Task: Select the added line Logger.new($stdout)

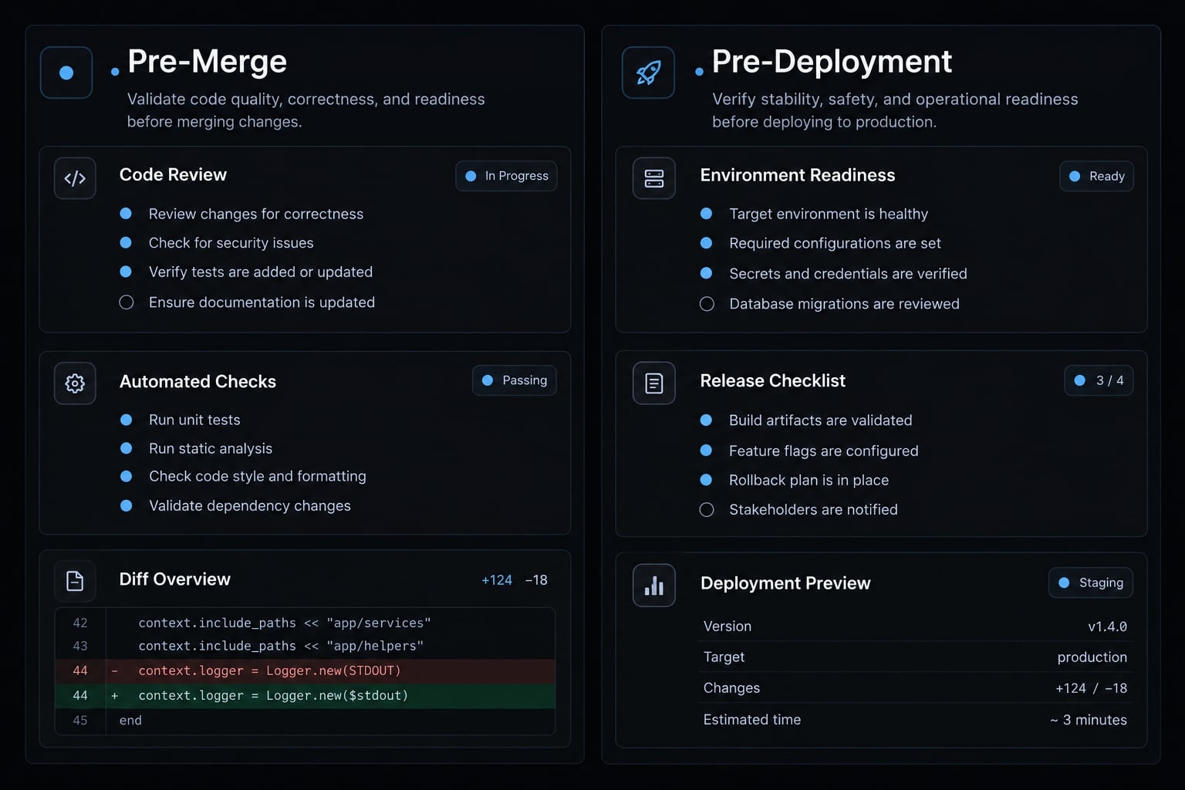Action: [x=306, y=696]
